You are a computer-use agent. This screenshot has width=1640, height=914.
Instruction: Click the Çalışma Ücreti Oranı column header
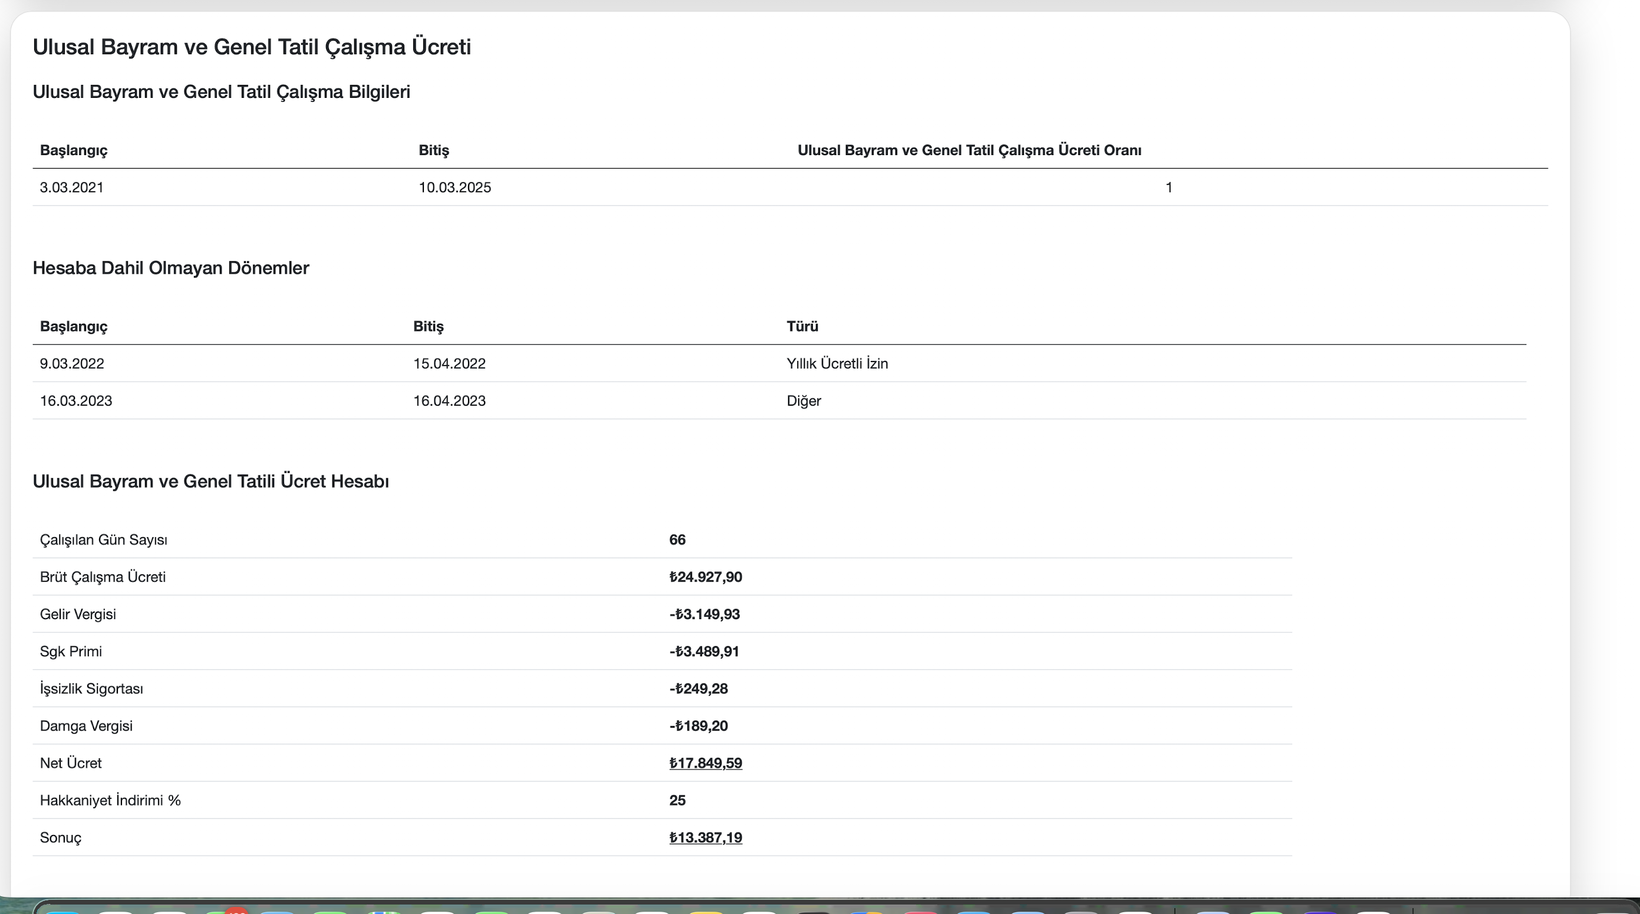pos(969,150)
